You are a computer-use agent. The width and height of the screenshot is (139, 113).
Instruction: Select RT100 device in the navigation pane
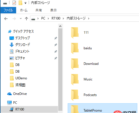point(20,109)
